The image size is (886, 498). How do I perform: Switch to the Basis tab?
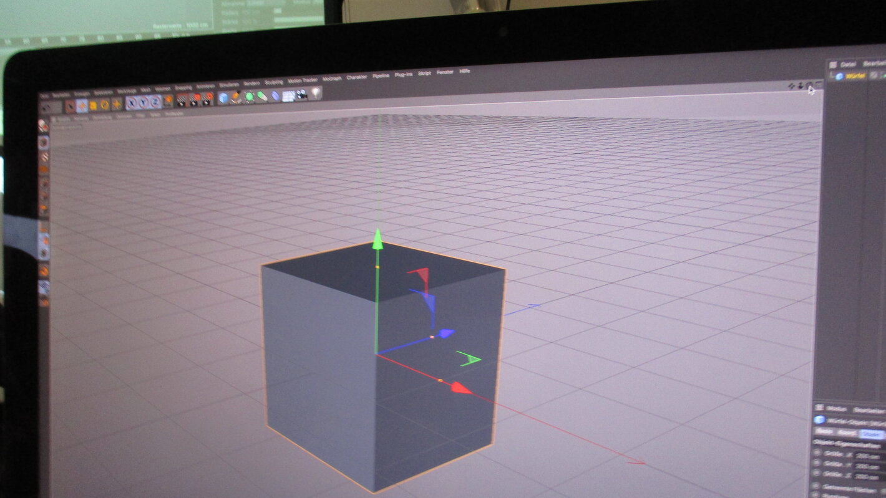click(x=824, y=431)
